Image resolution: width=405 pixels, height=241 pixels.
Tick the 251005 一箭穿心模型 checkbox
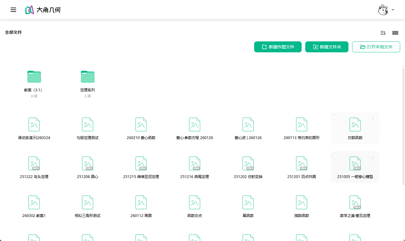tap(335, 156)
